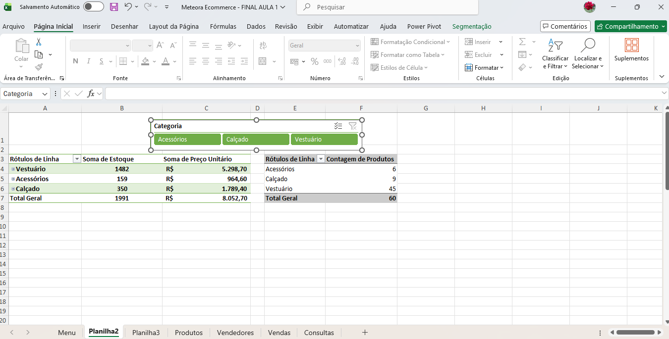Click the percent style icon

[x=315, y=61]
